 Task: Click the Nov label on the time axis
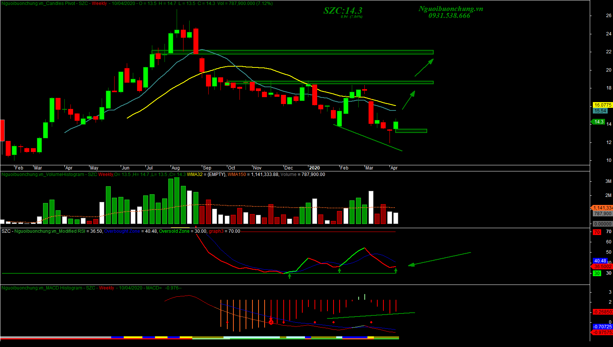coord(257,168)
